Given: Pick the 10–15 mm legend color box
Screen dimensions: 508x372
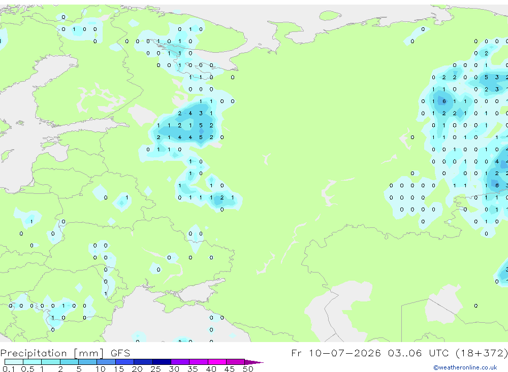Looking at the screenshot, I should (x=106, y=362).
